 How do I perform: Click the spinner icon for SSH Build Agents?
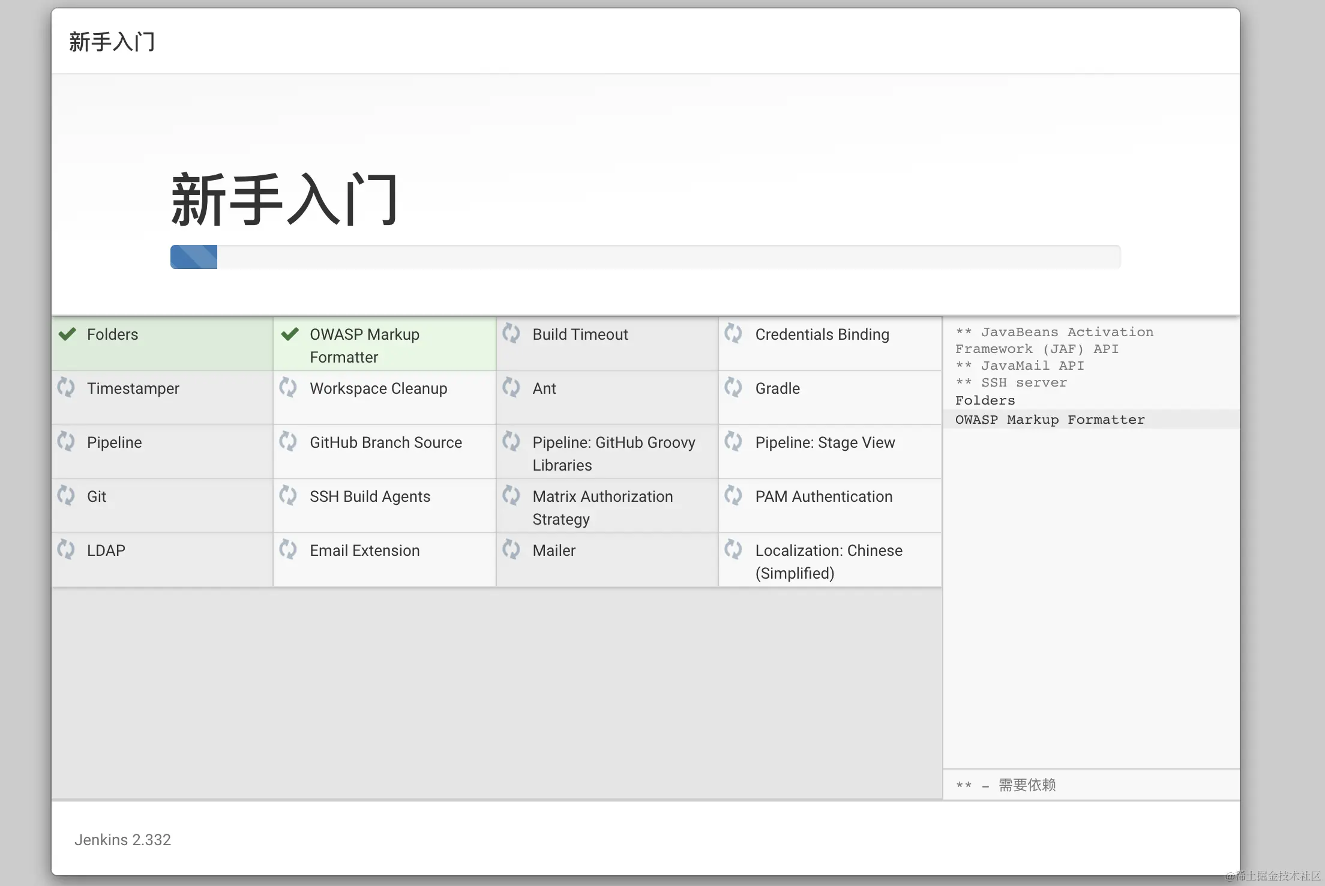pos(288,495)
